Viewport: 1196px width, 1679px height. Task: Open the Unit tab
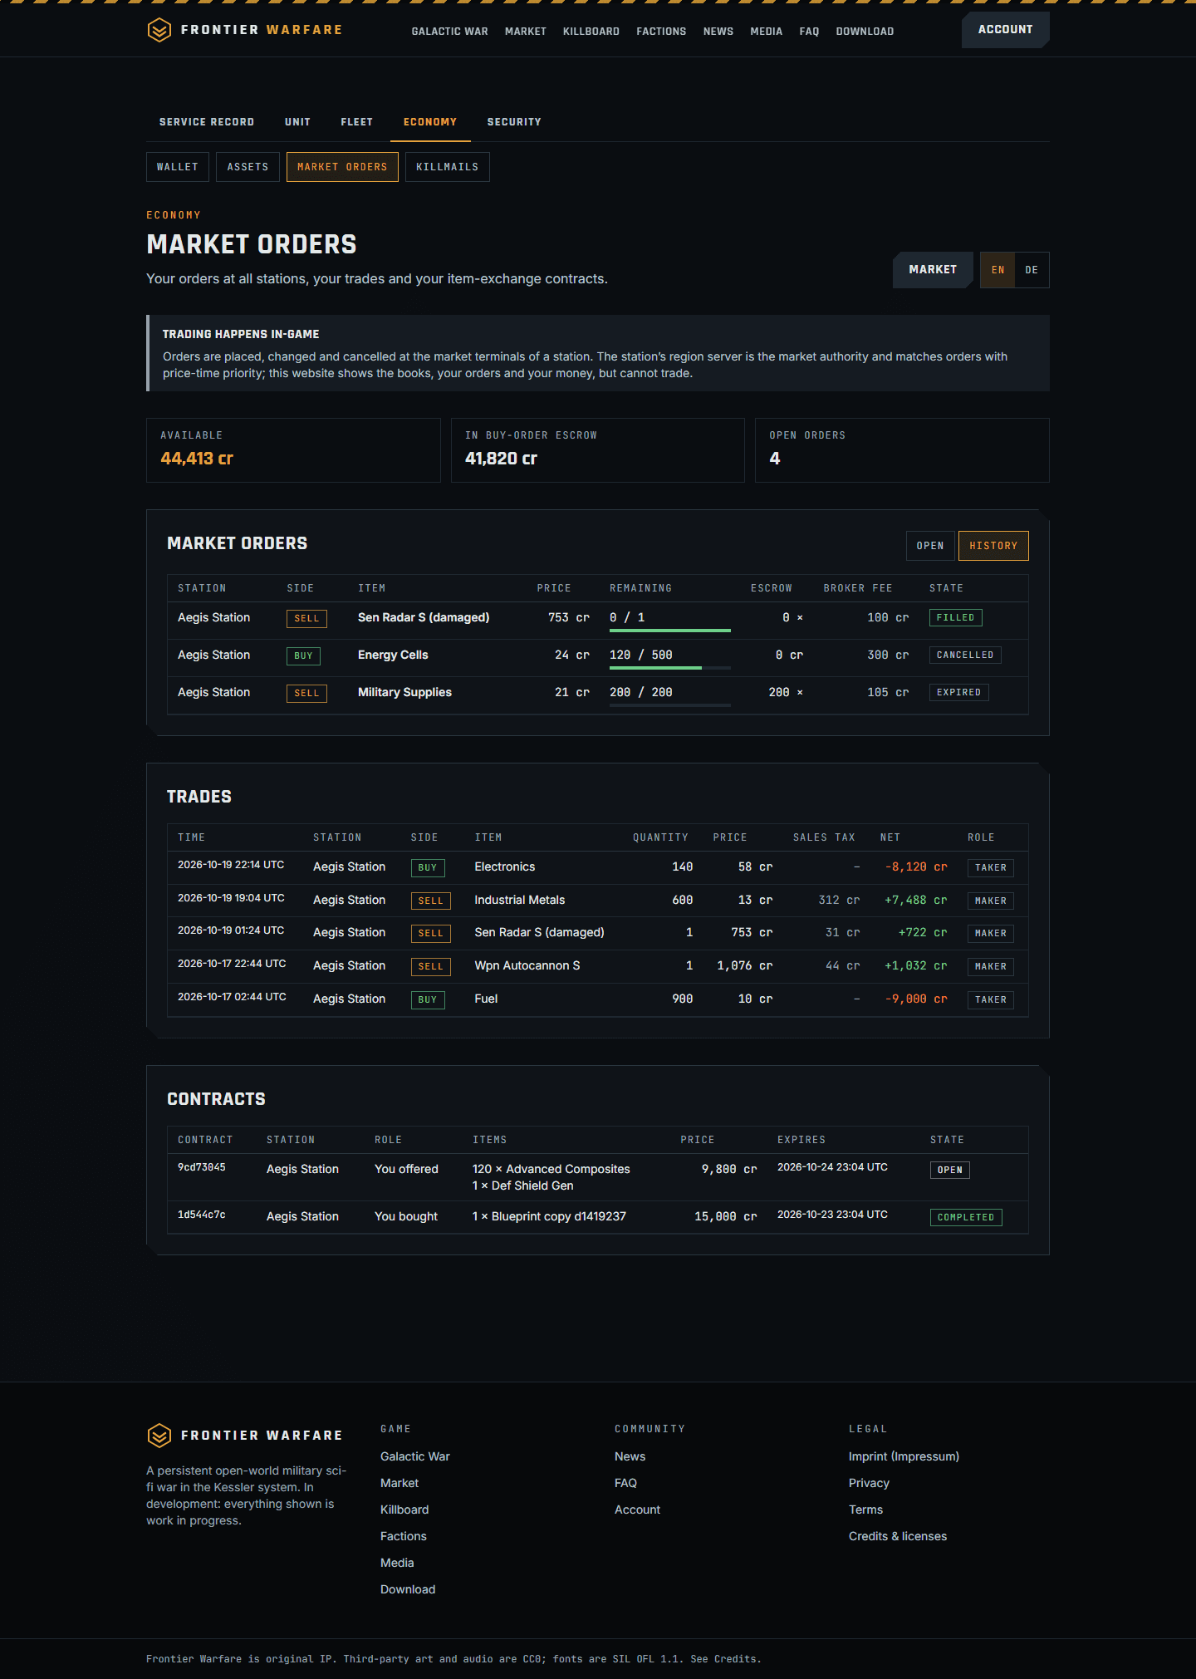tap(297, 122)
